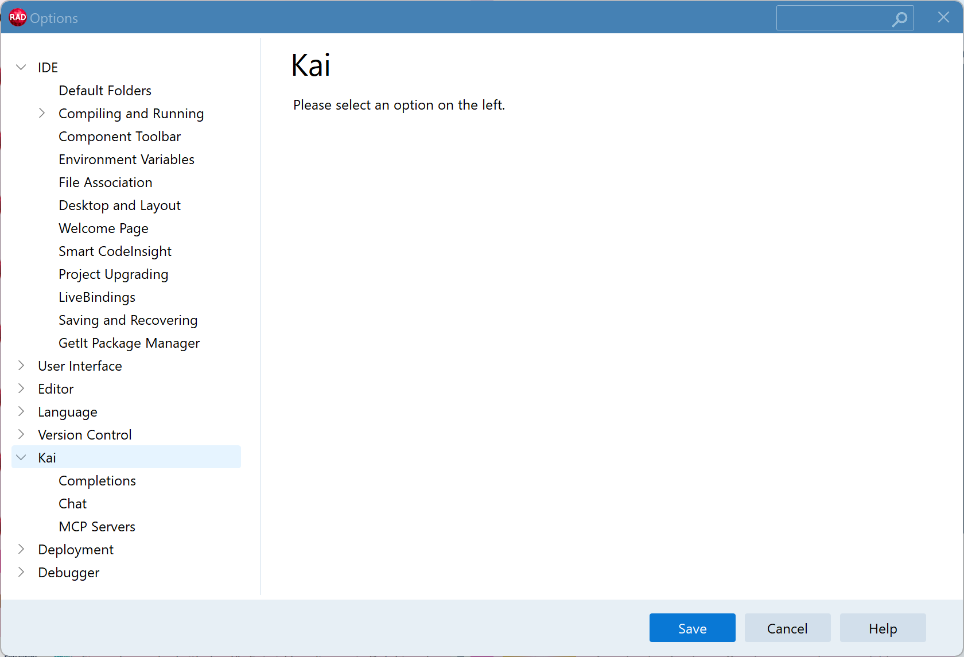Image resolution: width=964 pixels, height=657 pixels.
Task: Open MCP Servers settings
Action: tap(97, 527)
